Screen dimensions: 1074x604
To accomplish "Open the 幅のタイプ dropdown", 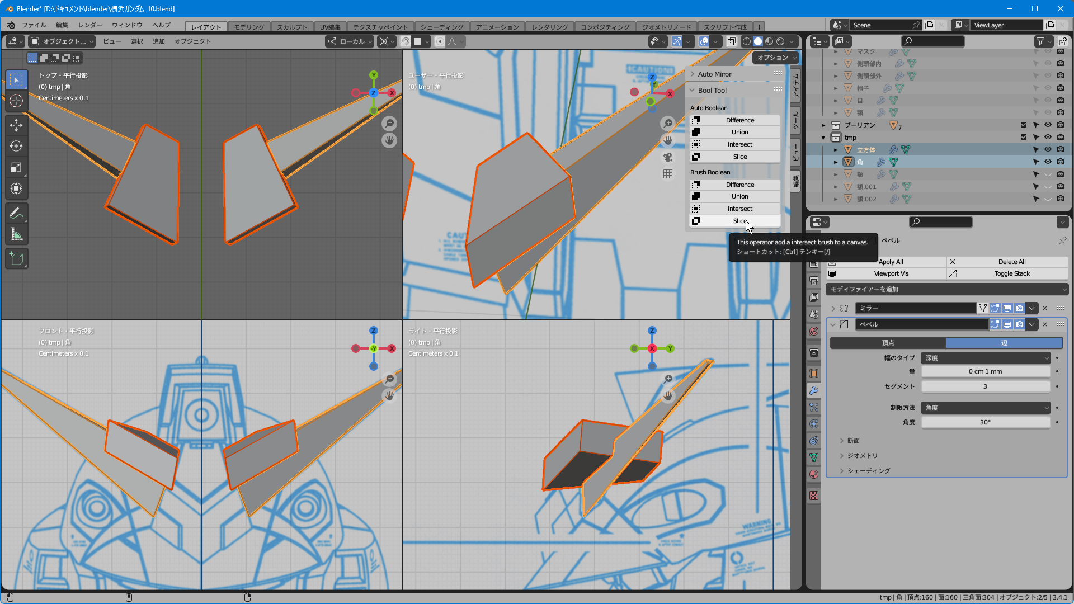I will pyautogui.click(x=986, y=358).
